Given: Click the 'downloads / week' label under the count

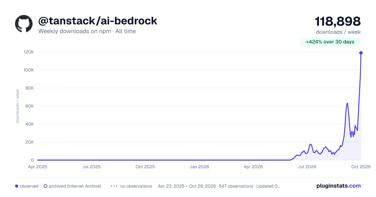Looking at the screenshot, I should click(338, 32).
